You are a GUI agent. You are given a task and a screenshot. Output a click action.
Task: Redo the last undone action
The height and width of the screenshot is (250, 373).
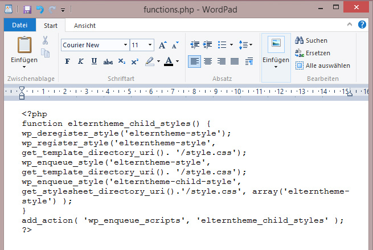click(x=52, y=10)
